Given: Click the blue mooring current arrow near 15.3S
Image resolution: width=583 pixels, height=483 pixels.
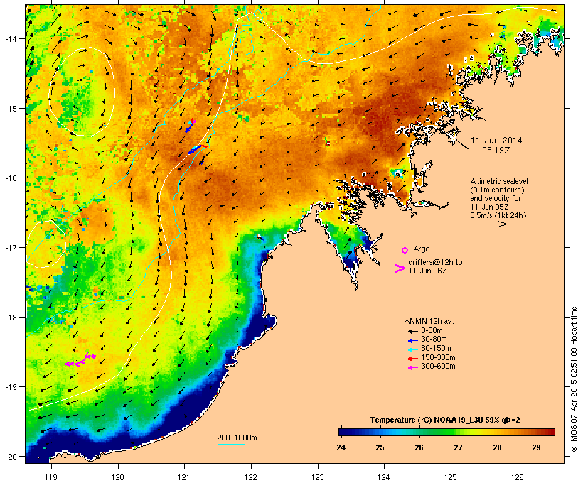Looking at the screenshot, I should 189,128.
